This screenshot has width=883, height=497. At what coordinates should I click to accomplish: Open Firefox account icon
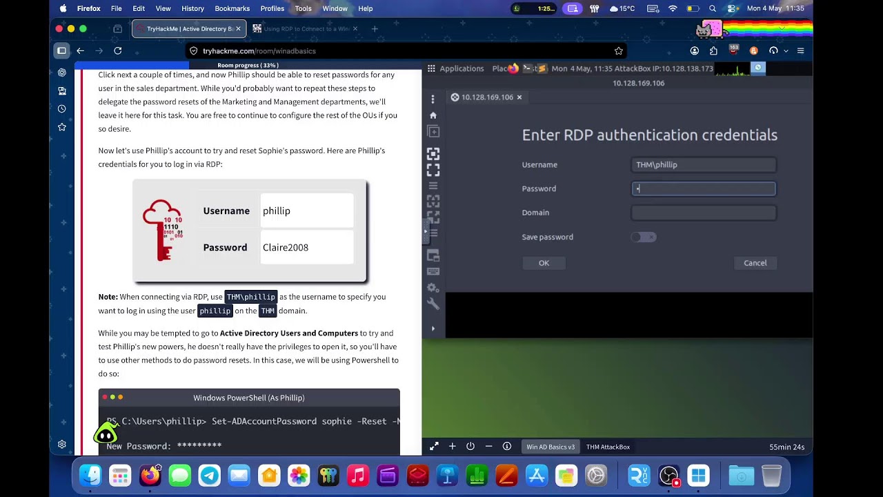tap(695, 50)
